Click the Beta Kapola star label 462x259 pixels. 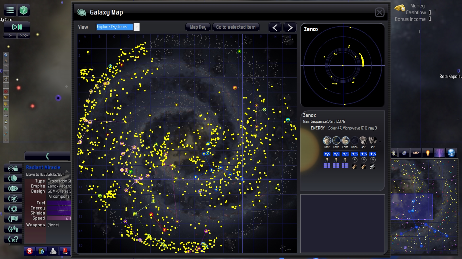451,77
